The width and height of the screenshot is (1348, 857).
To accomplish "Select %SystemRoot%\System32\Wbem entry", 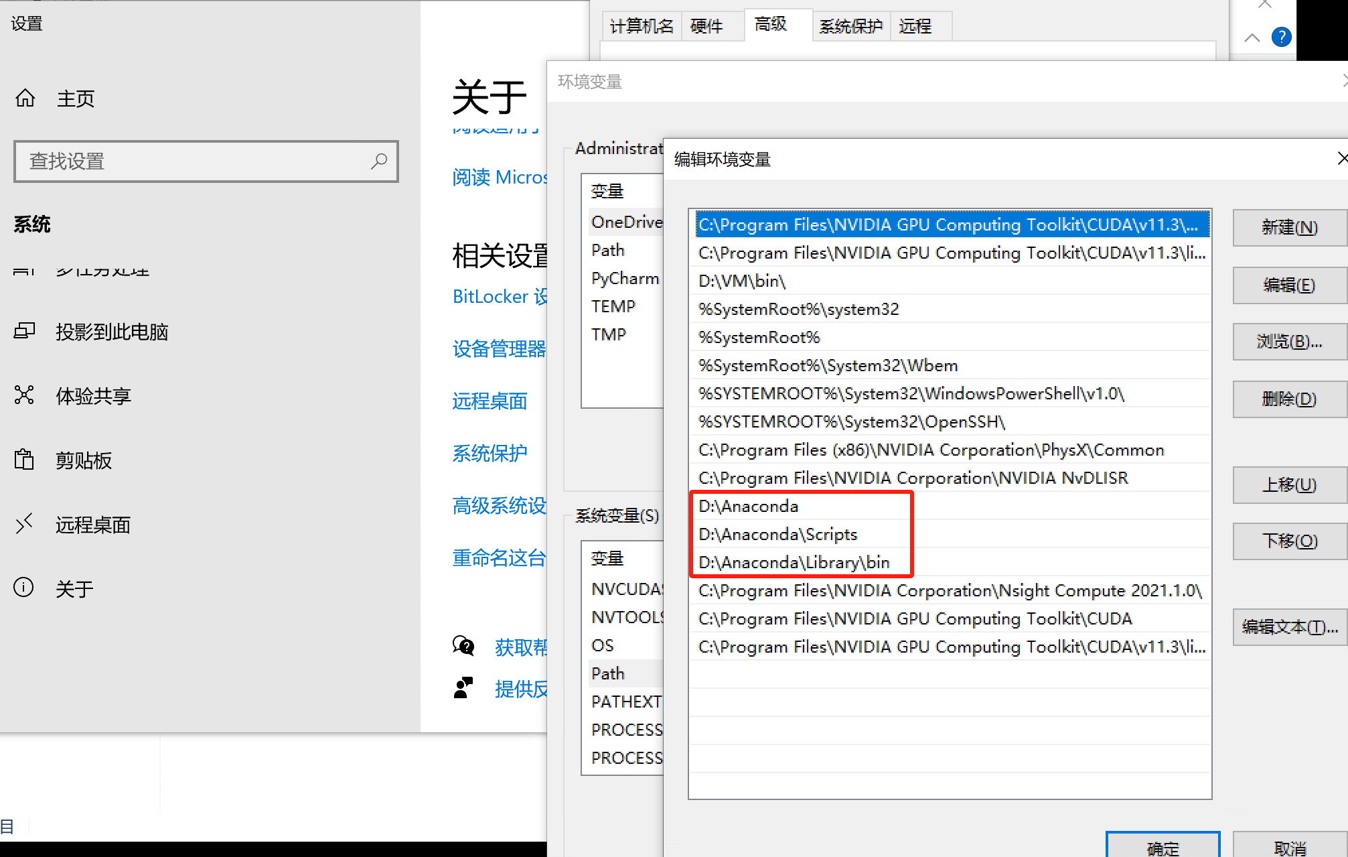I will pyautogui.click(x=952, y=365).
